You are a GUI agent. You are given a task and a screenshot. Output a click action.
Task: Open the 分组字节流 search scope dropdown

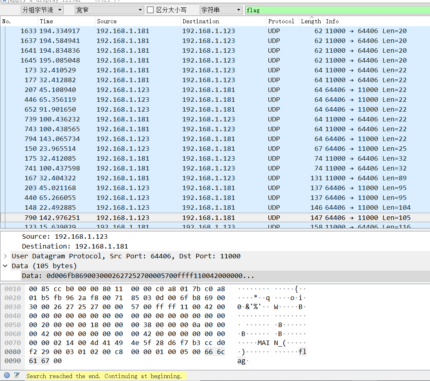pyautogui.click(x=42, y=10)
